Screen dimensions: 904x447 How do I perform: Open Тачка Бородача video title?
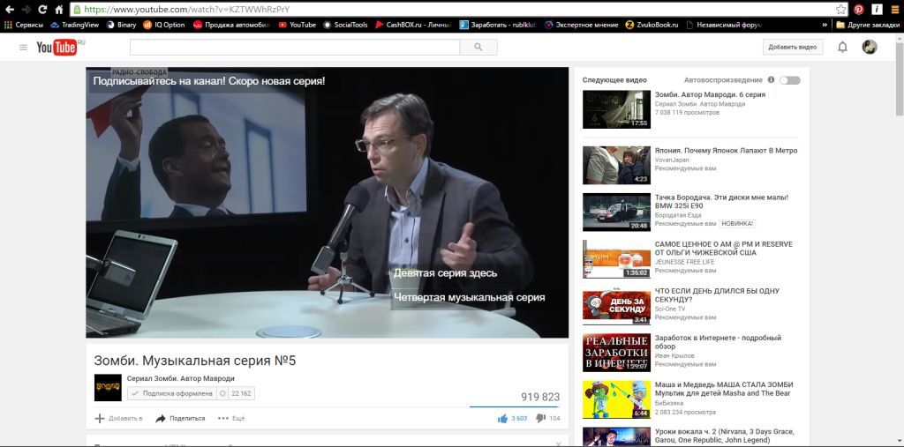click(721, 202)
